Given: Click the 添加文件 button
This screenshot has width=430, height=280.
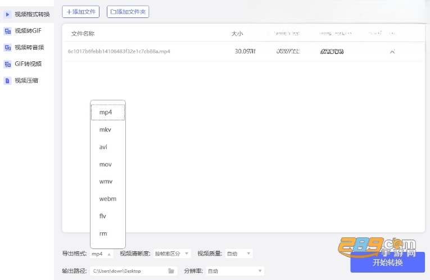Looking at the screenshot, I should coord(80,12).
